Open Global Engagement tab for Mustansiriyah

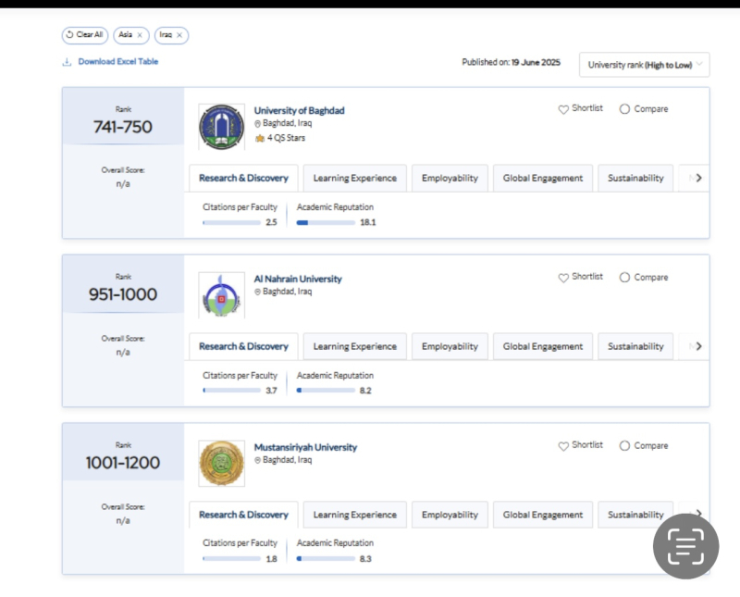pyautogui.click(x=543, y=515)
